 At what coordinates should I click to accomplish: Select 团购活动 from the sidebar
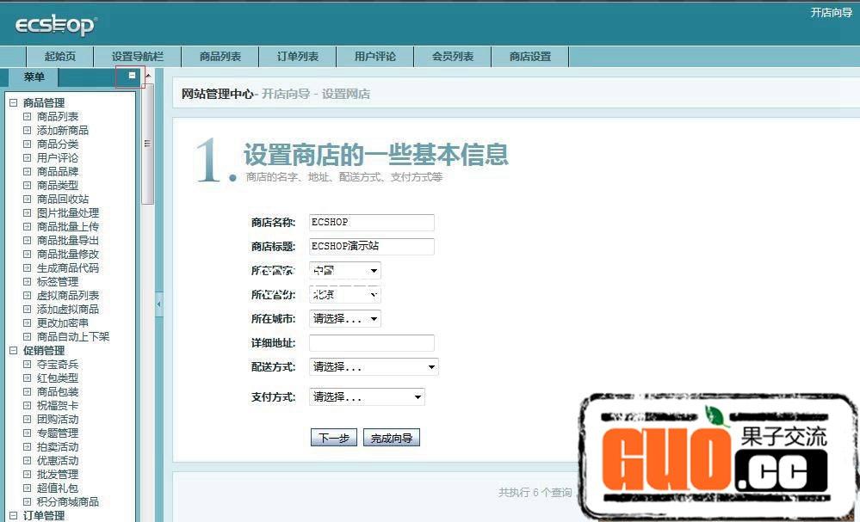(57, 420)
